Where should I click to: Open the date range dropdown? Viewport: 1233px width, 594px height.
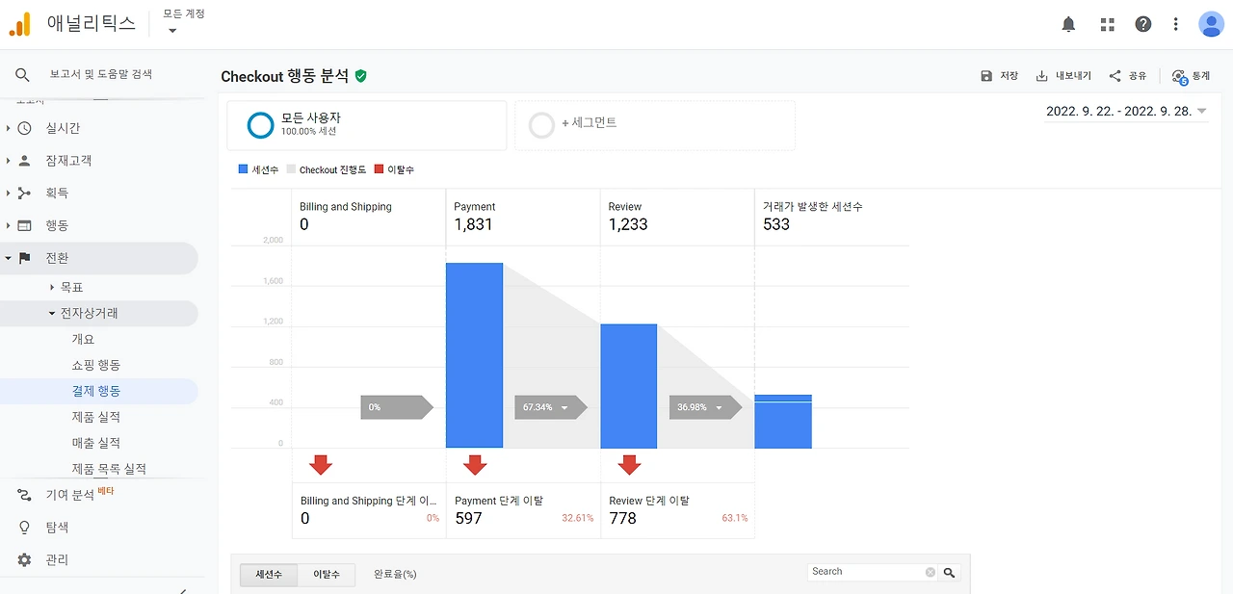pyautogui.click(x=1126, y=112)
